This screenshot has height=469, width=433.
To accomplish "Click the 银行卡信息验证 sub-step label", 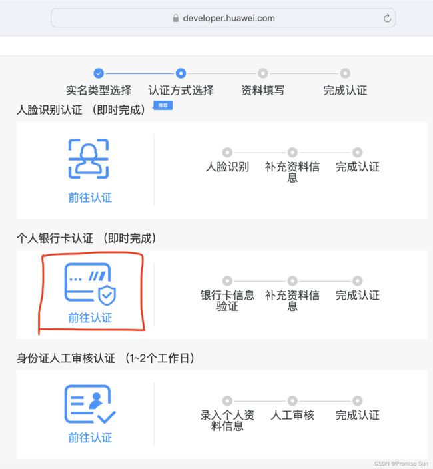I will click(227, 301).
